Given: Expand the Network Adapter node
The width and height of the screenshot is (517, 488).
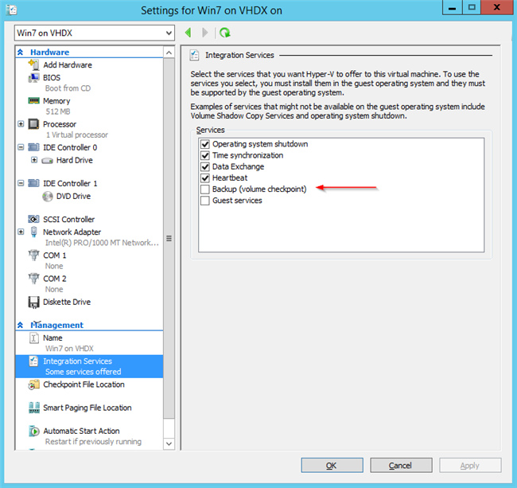Looking at the screenshot, I should tap(21, 232).
